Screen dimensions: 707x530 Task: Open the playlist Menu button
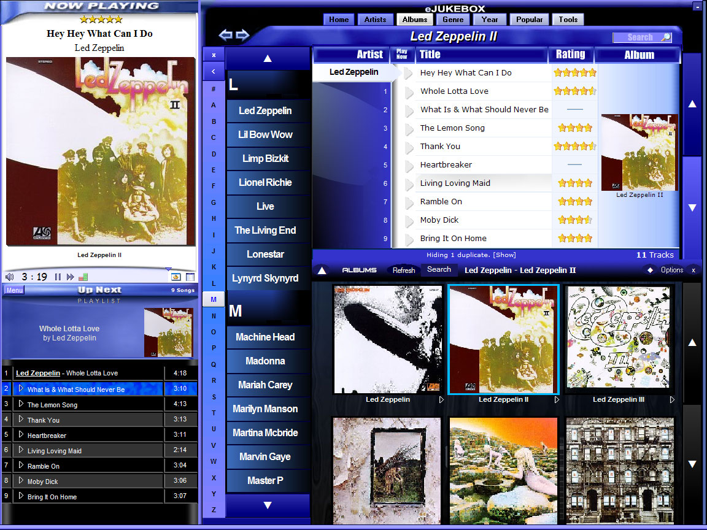15,290
